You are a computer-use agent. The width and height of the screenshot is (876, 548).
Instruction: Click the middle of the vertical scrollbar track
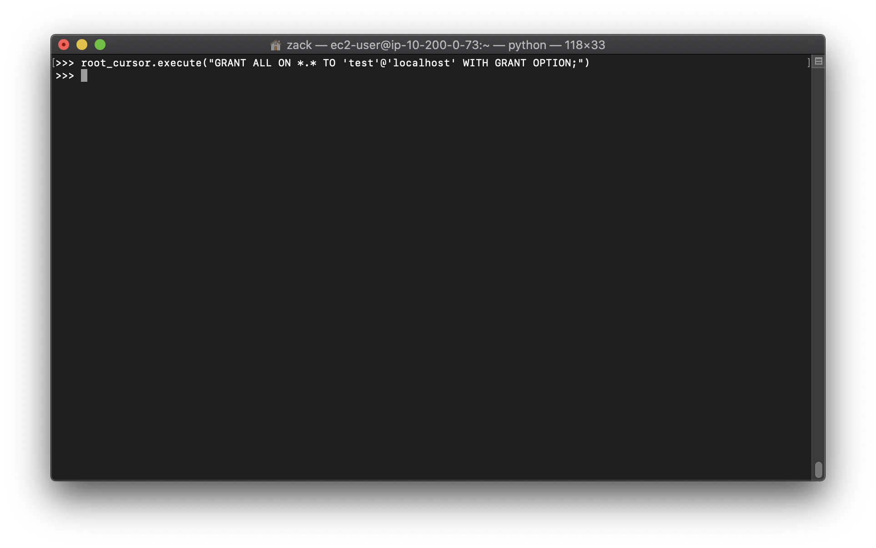(818, 268)
